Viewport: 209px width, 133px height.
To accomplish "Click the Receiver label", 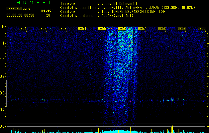I will click(67, 12).
